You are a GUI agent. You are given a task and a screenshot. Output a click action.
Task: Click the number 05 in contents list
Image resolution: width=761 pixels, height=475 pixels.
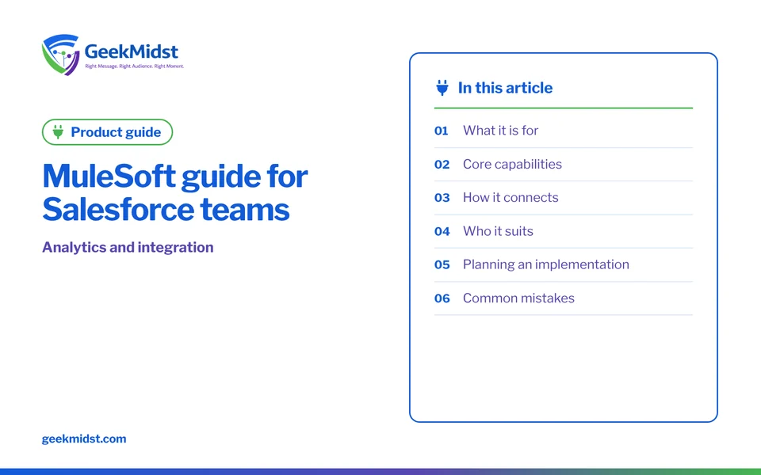(442, 264)
